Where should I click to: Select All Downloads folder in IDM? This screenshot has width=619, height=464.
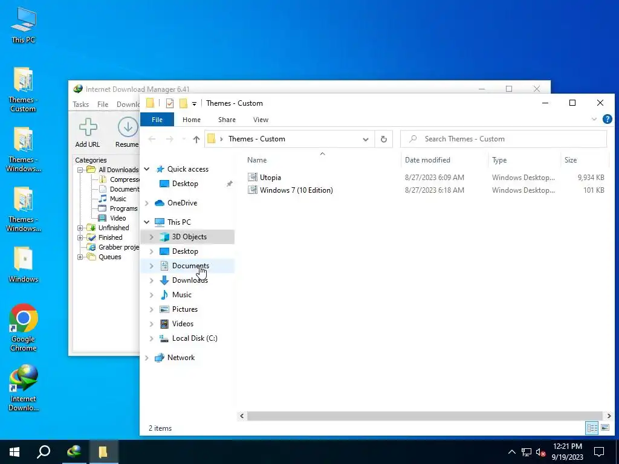pyautogui.click(x=118, y=170)
